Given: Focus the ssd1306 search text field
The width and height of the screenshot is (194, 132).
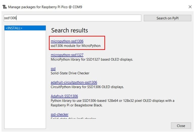Looking at the screenshot, I should pyautogui.click(x=72, y=18).
